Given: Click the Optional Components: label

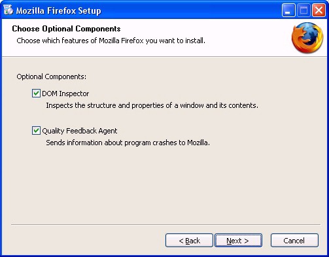Looking at the screenshot, I should click(52, 77).
